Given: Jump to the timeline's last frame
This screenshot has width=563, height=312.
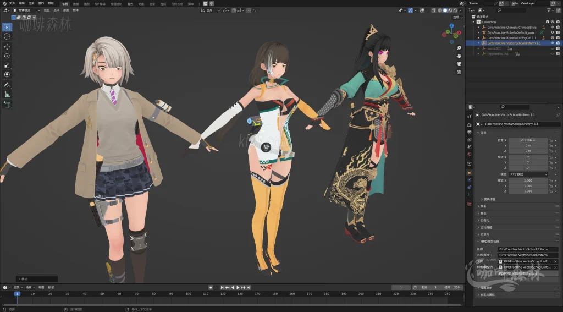Looking at the screenshot, I should [248, 288].
